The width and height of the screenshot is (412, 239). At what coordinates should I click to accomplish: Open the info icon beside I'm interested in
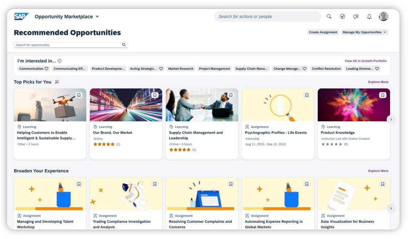pos(60,61)
